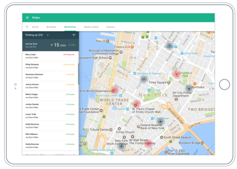Viewport: 237px width, 169px height.
Task: Click the 9/11 Tribute Center pin
Action: pos(111,130)
